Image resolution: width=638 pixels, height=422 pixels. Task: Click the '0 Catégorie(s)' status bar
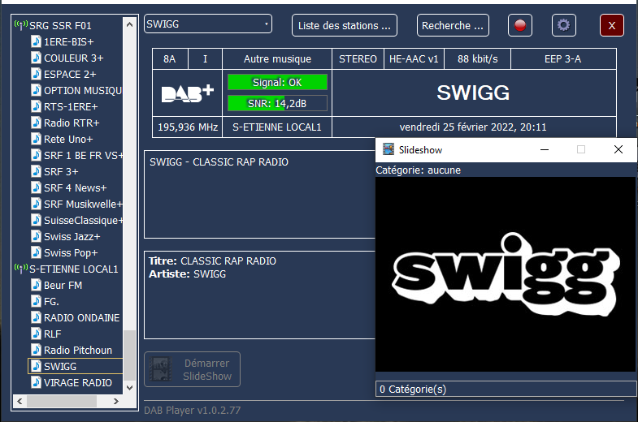point(506,389)
